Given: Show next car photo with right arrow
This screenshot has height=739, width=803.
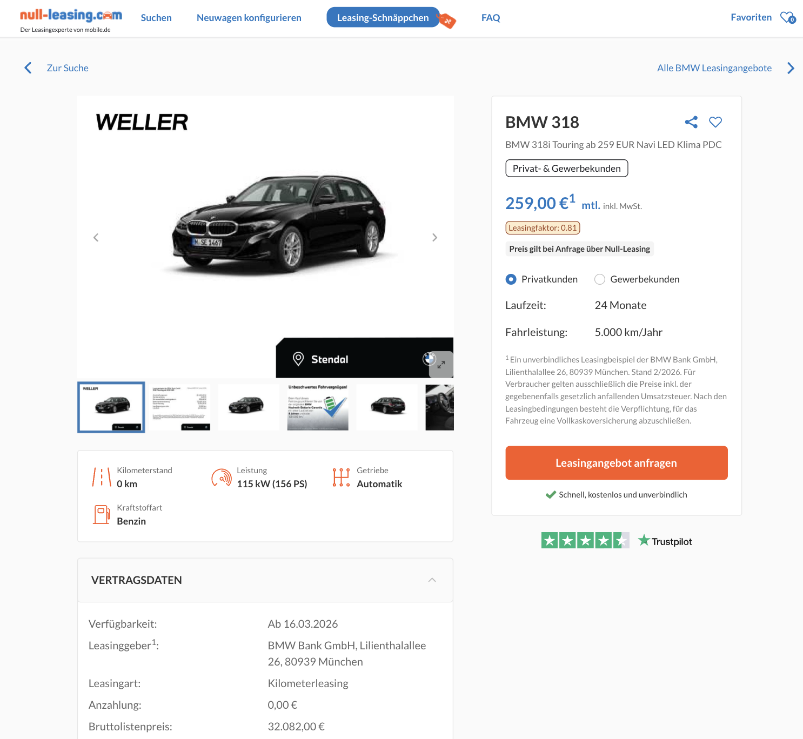Looking at the screenshot, I should pyautogui.click(x=434, y=237).
